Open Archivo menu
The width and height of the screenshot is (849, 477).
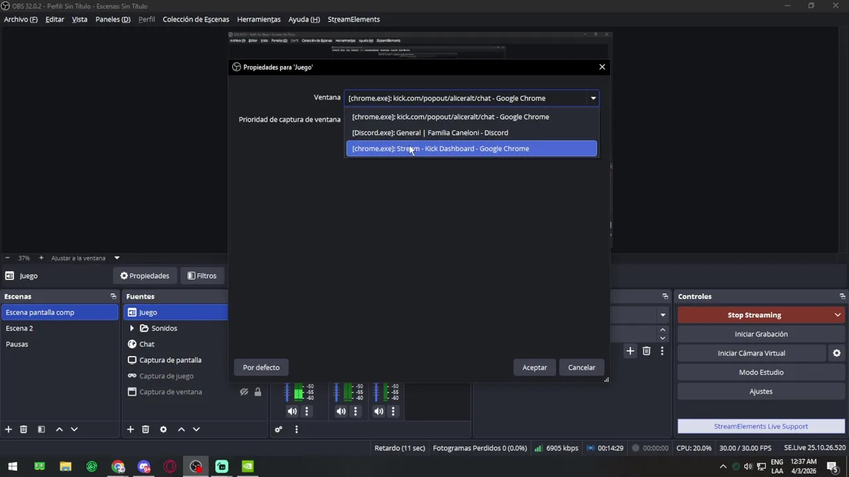tap(21, 19)
